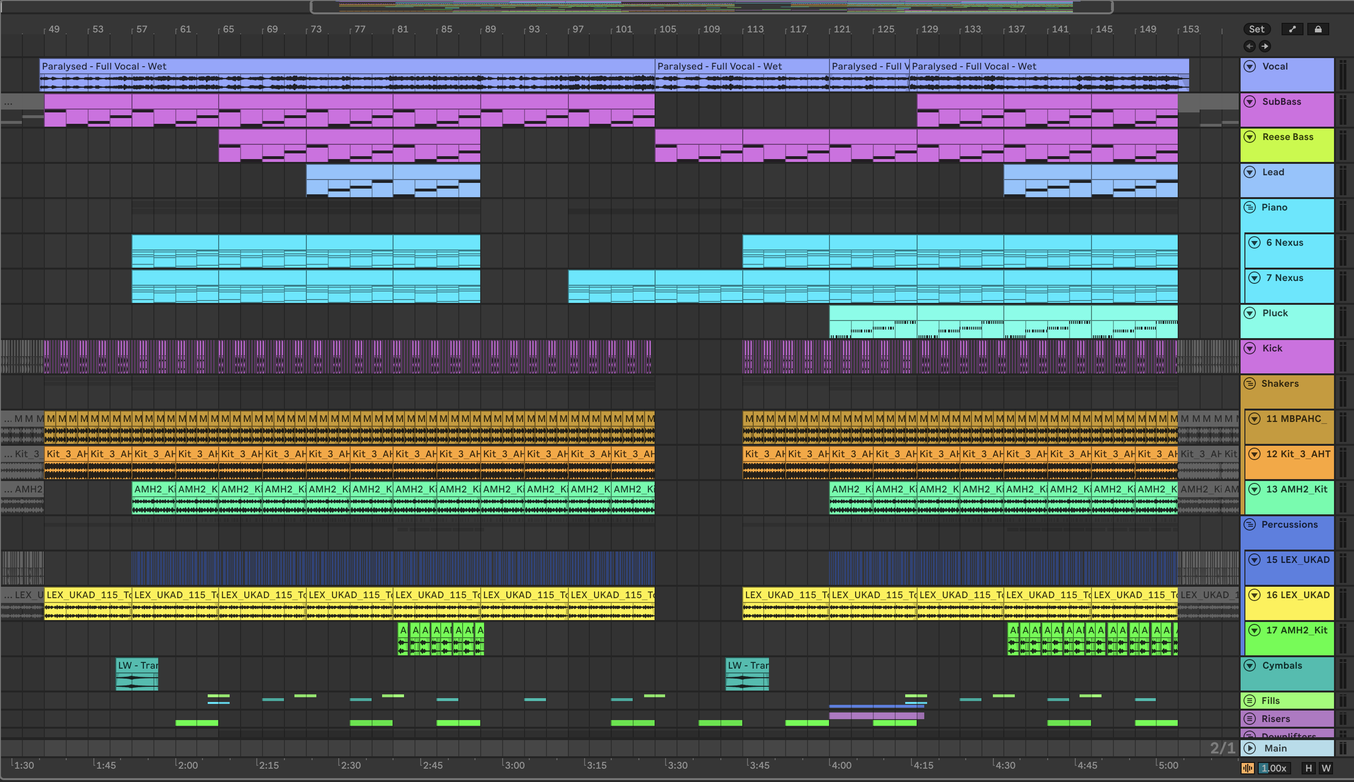Select the Kit_3_AH orange clip at bar 113
The image size is (1354, 782).
click(x=764, y=462)
